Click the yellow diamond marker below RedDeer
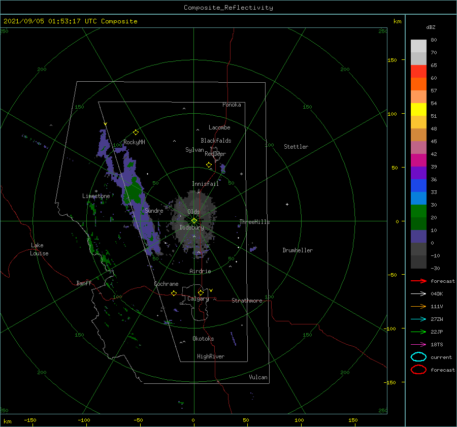 pyautogui.click(x=209, y=165)
